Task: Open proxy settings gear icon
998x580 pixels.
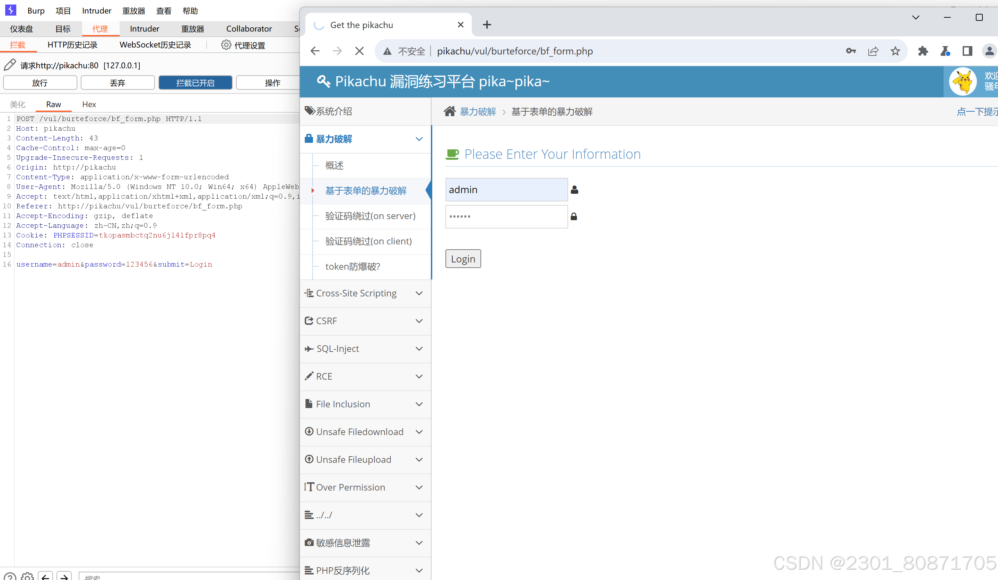Action: [226, 45]
